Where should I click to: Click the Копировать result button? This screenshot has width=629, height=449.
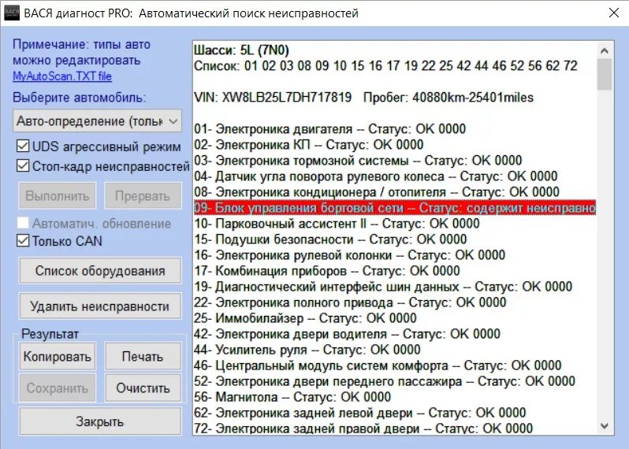[58, 356]
